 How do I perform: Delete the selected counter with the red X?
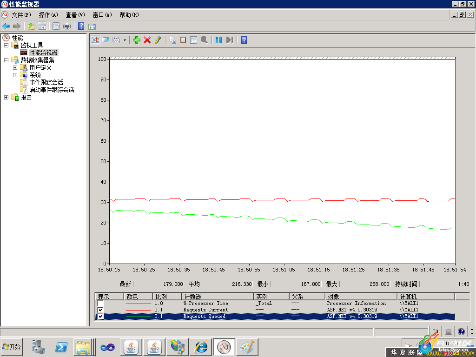tap(147, 40)
